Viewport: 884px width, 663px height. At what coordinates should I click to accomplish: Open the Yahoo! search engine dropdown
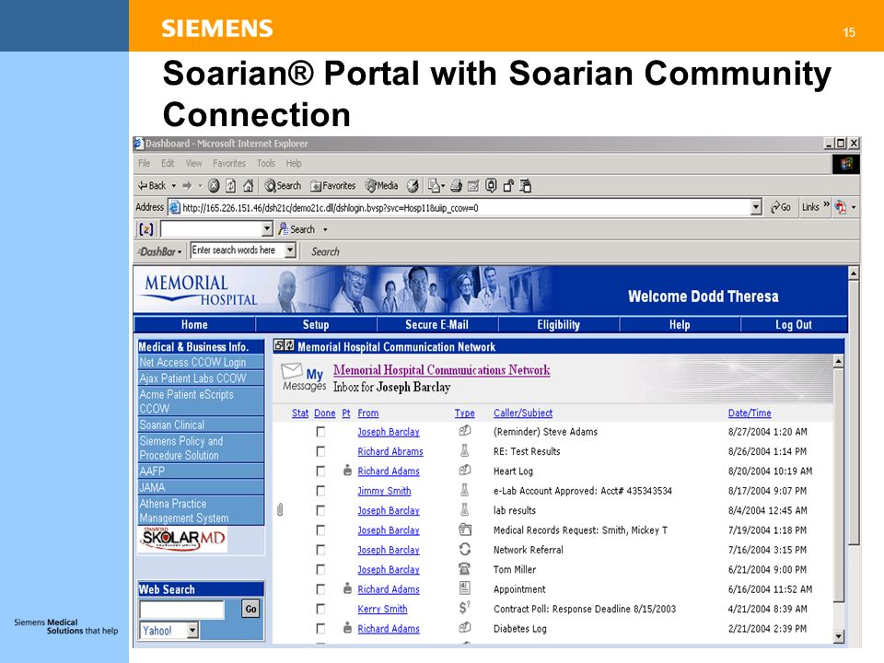coord(192,630)
